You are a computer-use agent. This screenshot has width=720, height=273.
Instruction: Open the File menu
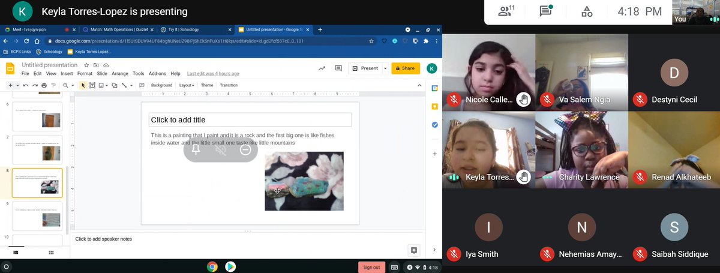pyautogui.click(x=25, y=74)
